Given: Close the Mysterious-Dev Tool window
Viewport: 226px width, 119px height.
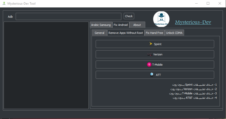Looking at the screenshot, I should pos(220,3).
